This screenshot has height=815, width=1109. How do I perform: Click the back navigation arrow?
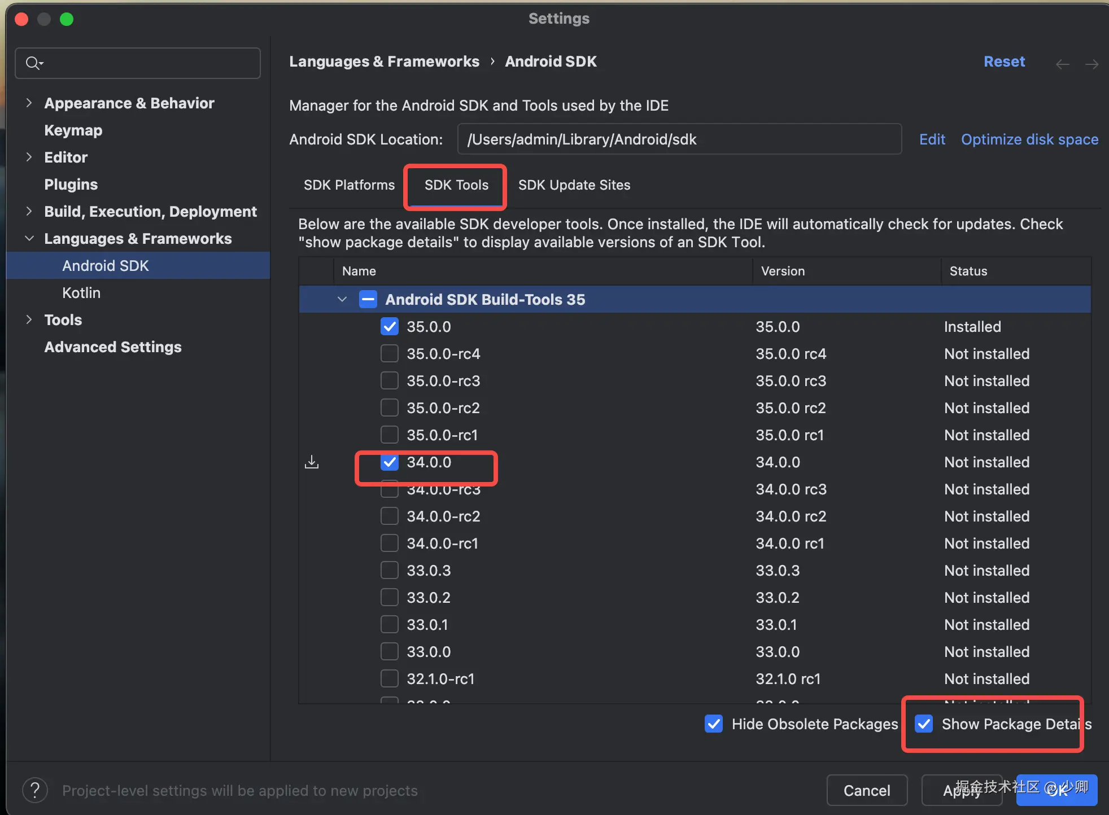(x=1062, y=64)
